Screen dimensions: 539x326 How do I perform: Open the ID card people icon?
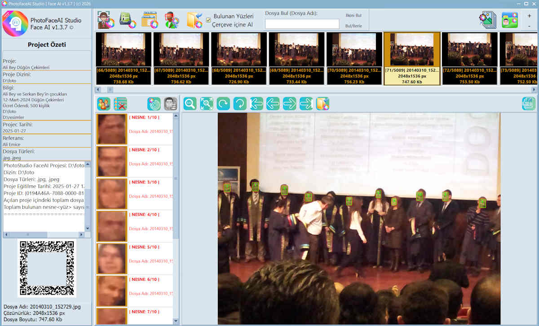pos(510,20)
